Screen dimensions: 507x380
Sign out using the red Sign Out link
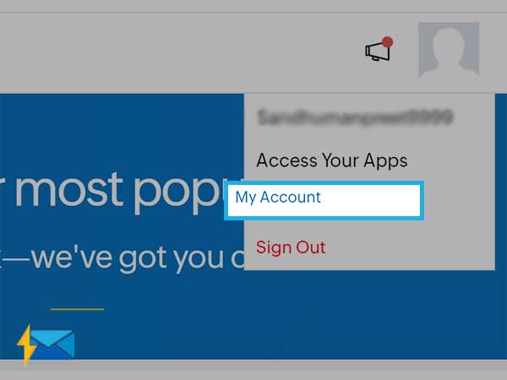(x=291, y=247)
